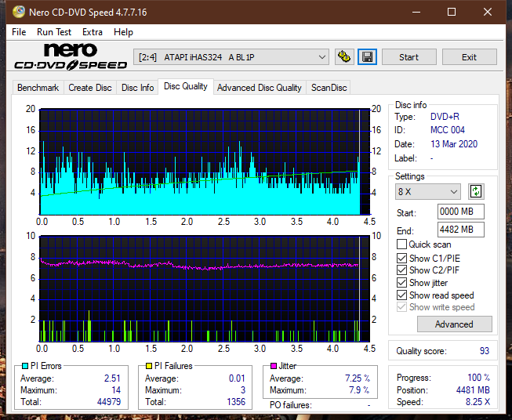Click jitter average 7.25 %
Viewport: 512px width, 420px height.
tap(358, 378)
